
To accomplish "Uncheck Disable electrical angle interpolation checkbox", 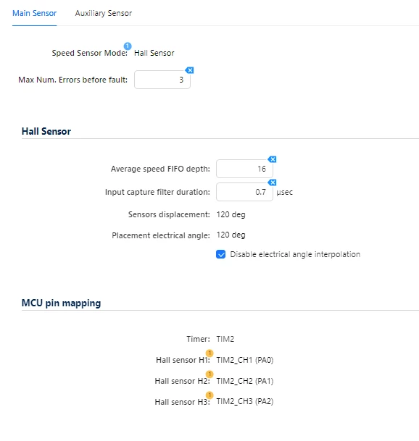I will pyautogui.click(x=221, y=254).
